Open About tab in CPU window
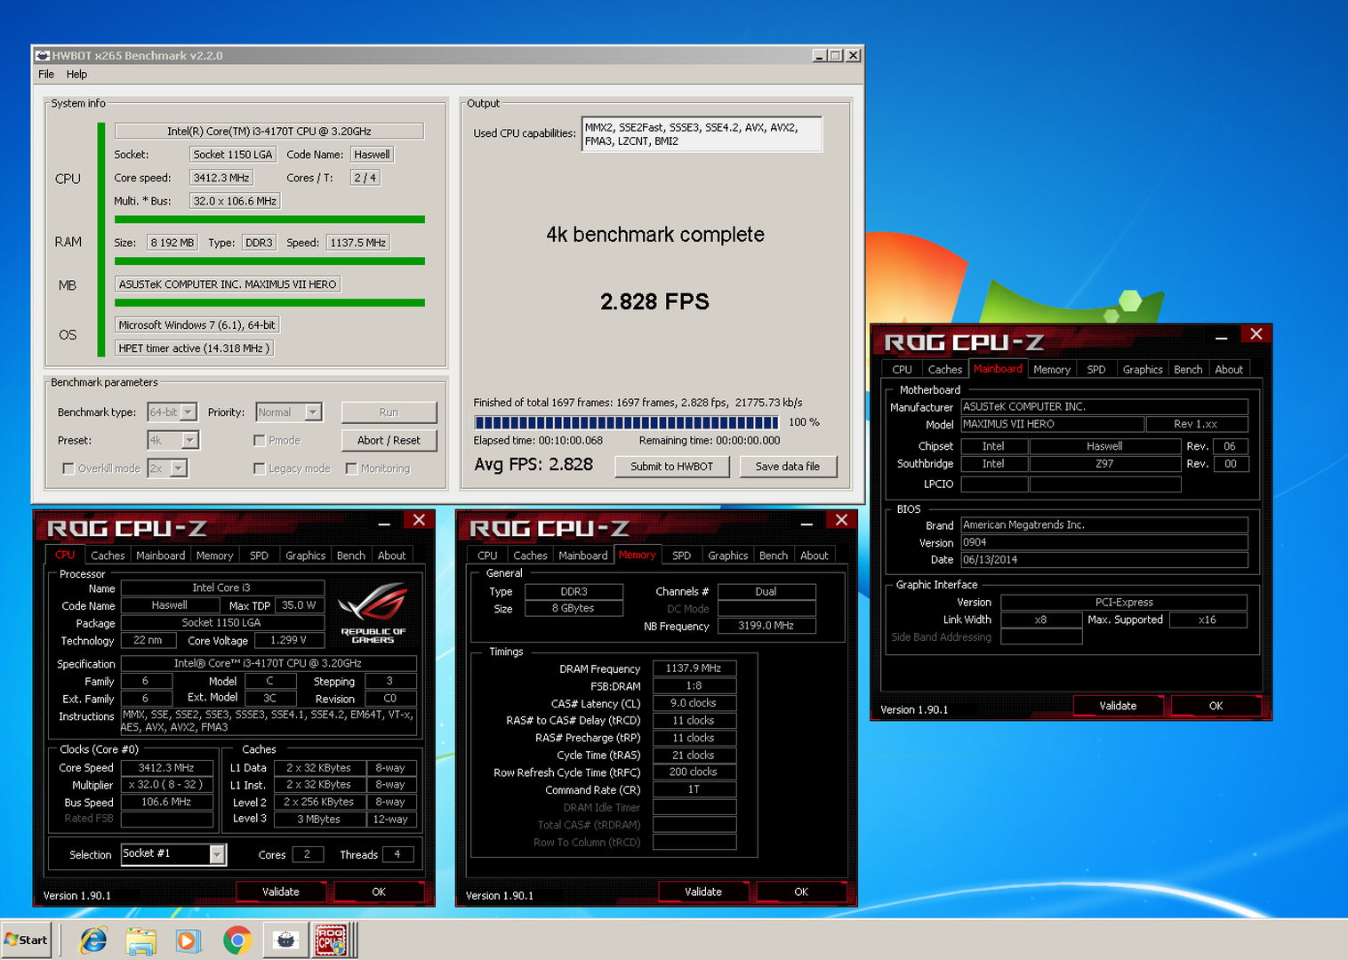1348x960 pixels. (391, 556)
